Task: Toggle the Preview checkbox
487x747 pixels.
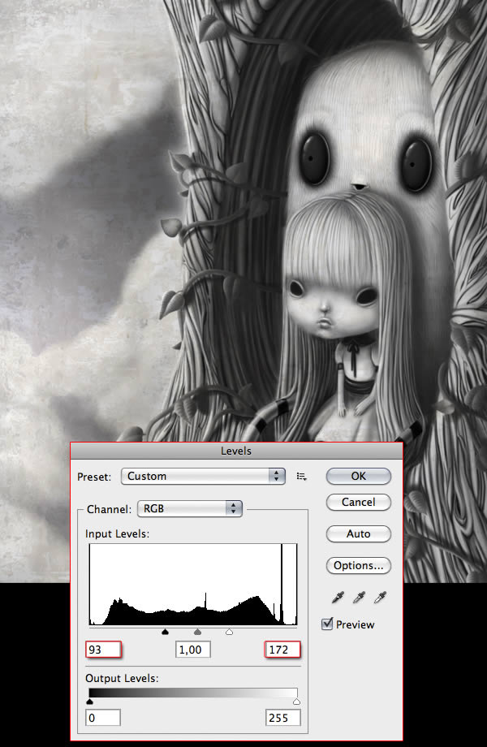Action: pos(327,624)
